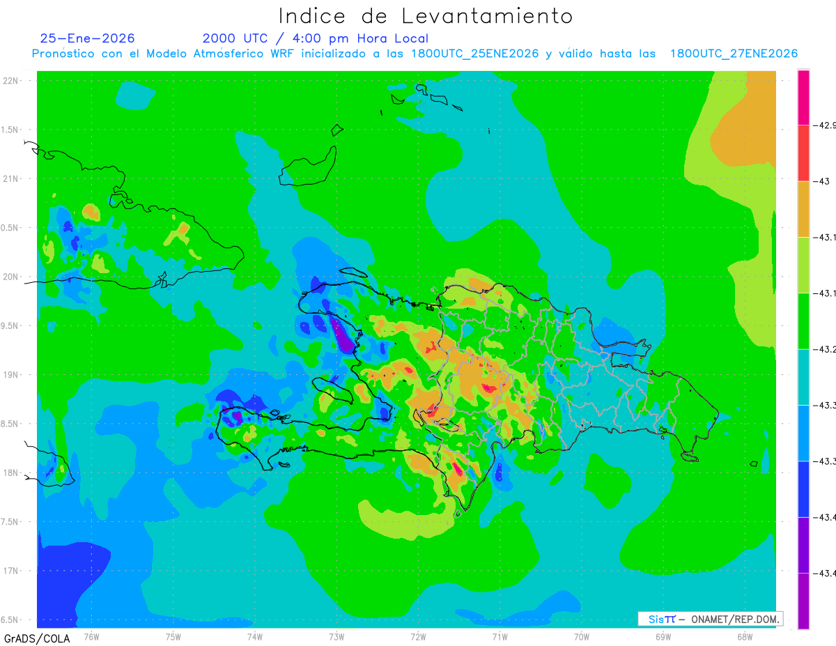
Task: Select the dark blue legend swatch
Action: pyautogui.click(x=803, y=489)
